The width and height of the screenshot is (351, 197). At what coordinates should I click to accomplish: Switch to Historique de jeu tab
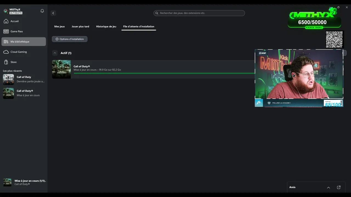[106, 27]
